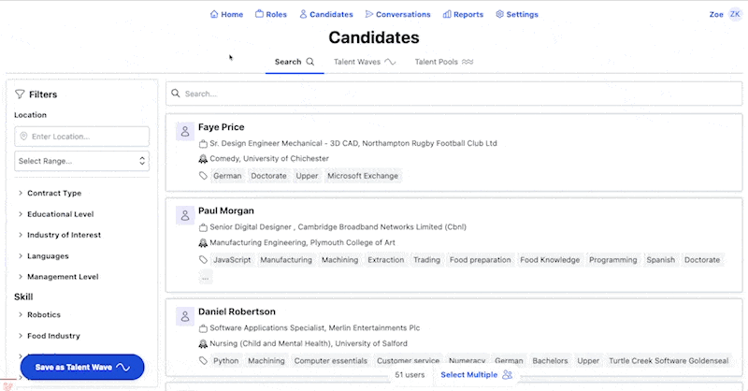Open the Select Range dropdown

coord(81,161)
